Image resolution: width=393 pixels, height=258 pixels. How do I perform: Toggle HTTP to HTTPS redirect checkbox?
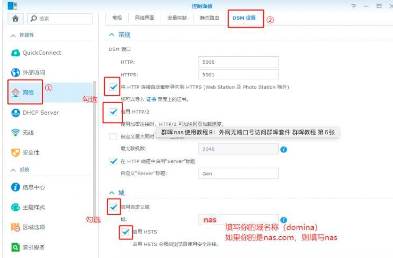click(113, 87)
